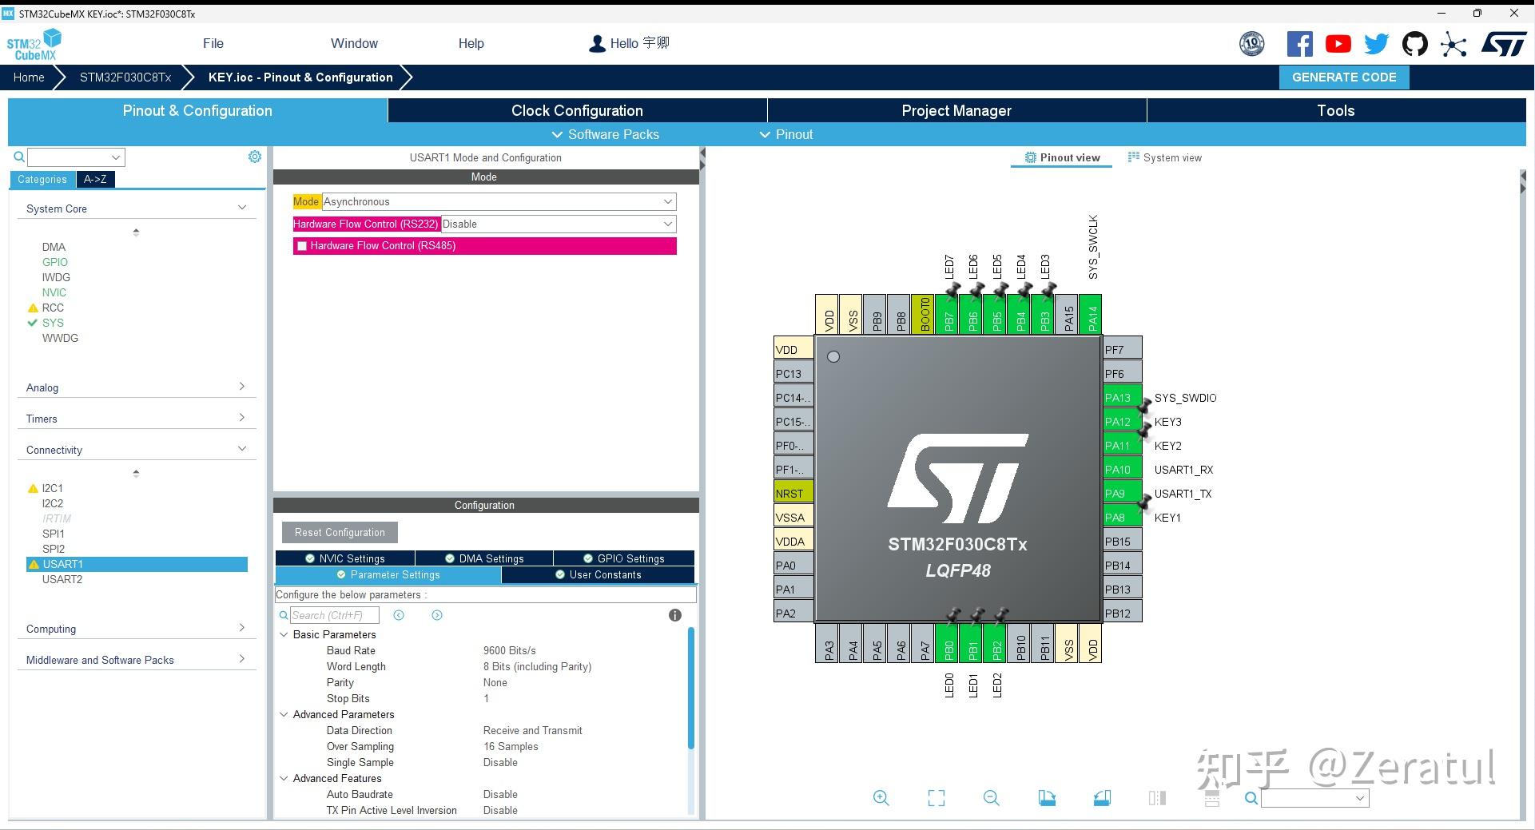Click the ST community network icon
The width and height of the screenshot is (1535, 830).
pyautogui.click(x=1453, y=44)
